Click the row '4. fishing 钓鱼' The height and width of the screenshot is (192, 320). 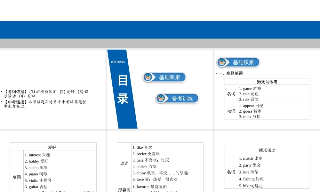252,179
